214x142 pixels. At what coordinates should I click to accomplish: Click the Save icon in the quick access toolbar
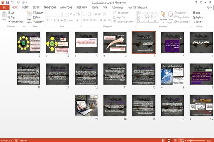click(x=7, y=2)
